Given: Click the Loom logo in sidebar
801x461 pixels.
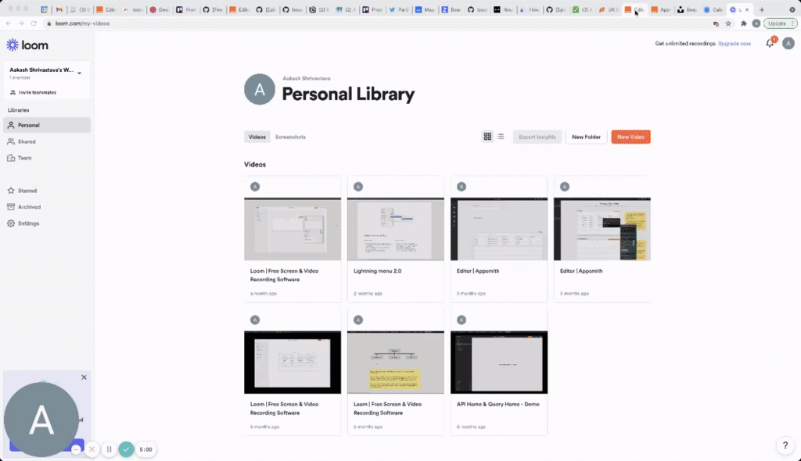Looking at the screenshot, I should tap(27, 45).
